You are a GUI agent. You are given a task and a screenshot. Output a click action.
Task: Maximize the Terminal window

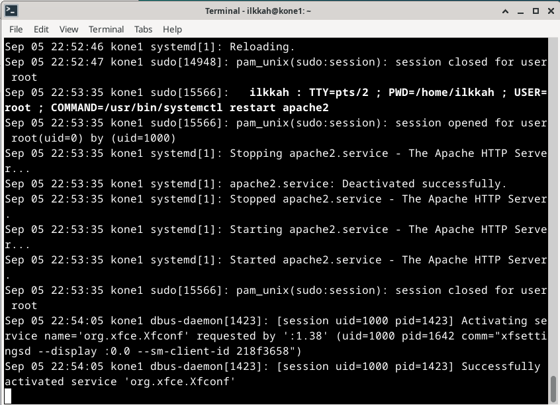[534, 11]
